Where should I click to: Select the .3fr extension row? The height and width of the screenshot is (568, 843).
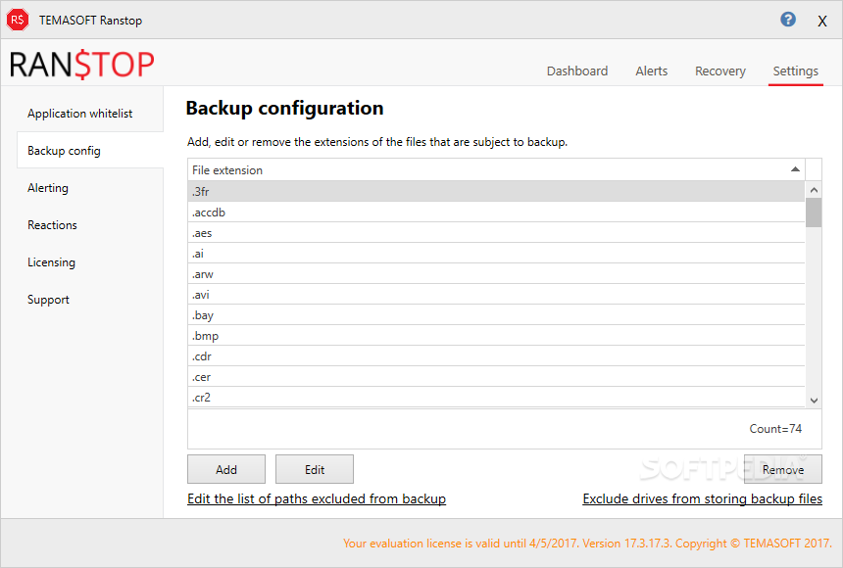click(496, 191)
